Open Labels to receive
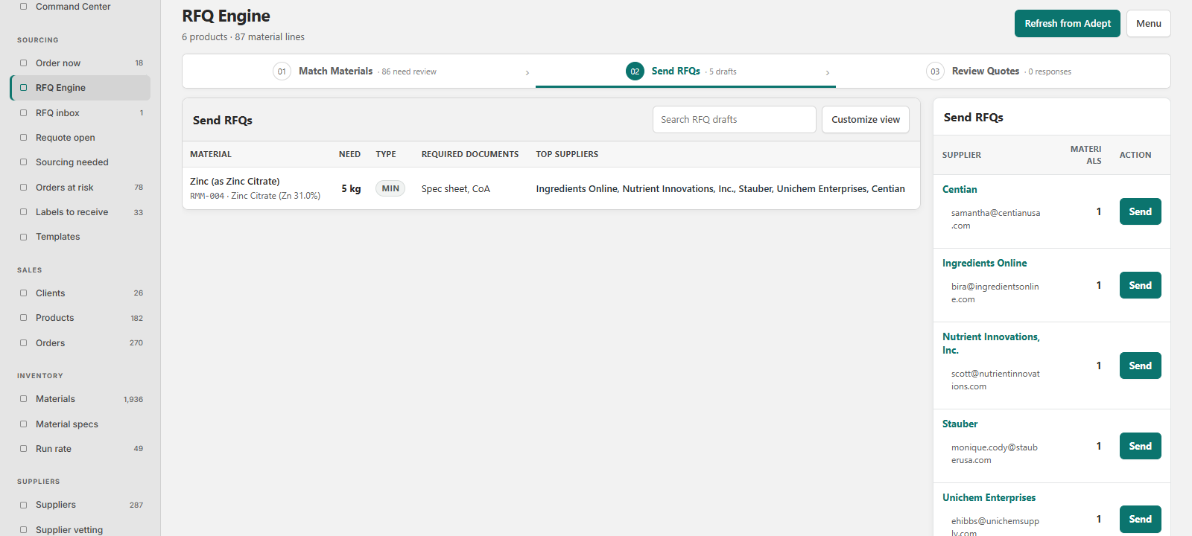Viewport: 1192px width, 536px height. click(80, 212)
